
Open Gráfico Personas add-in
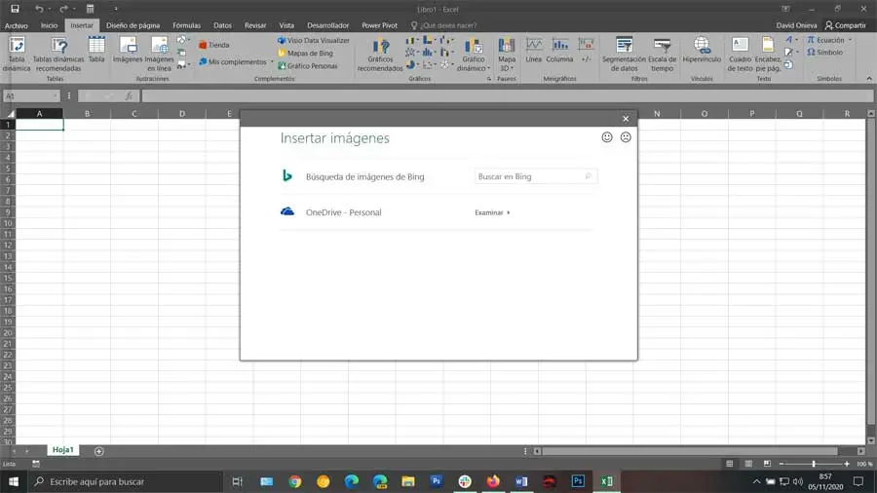pos(308,66)
